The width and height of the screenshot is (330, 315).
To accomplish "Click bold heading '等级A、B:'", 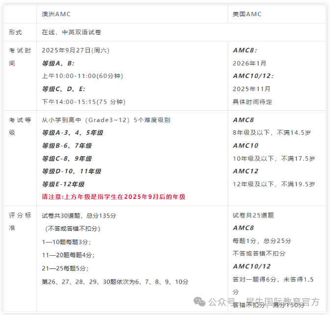I will 58,63.
